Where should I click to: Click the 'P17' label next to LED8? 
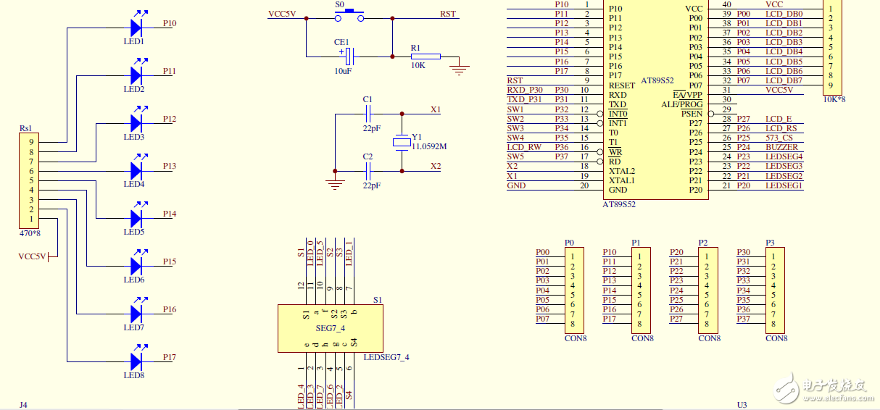169,357
